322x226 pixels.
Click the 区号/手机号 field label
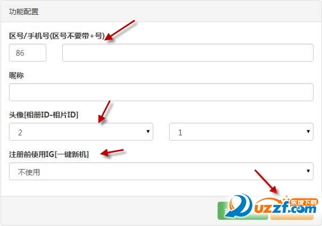(57, 36)
